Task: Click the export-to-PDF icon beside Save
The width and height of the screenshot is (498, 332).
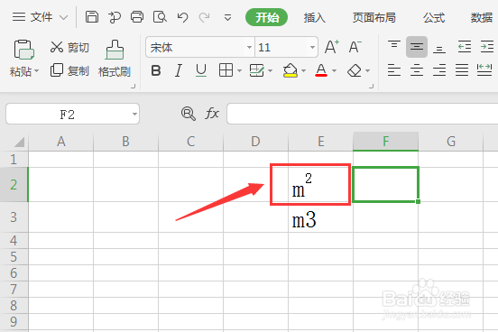Action: click(x=115, y=17)
